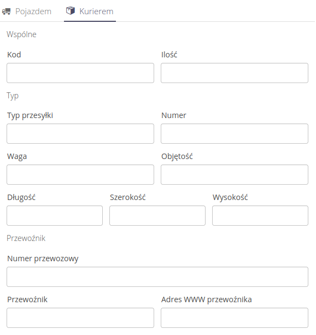Click the Typ section heading
The image size is (316, 335).
tap(13, 96)
